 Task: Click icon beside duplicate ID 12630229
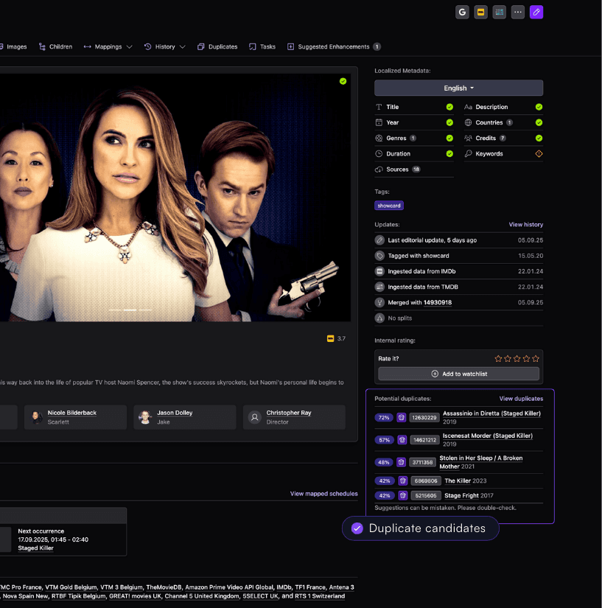pyautogui.click(x=401, y=418)
